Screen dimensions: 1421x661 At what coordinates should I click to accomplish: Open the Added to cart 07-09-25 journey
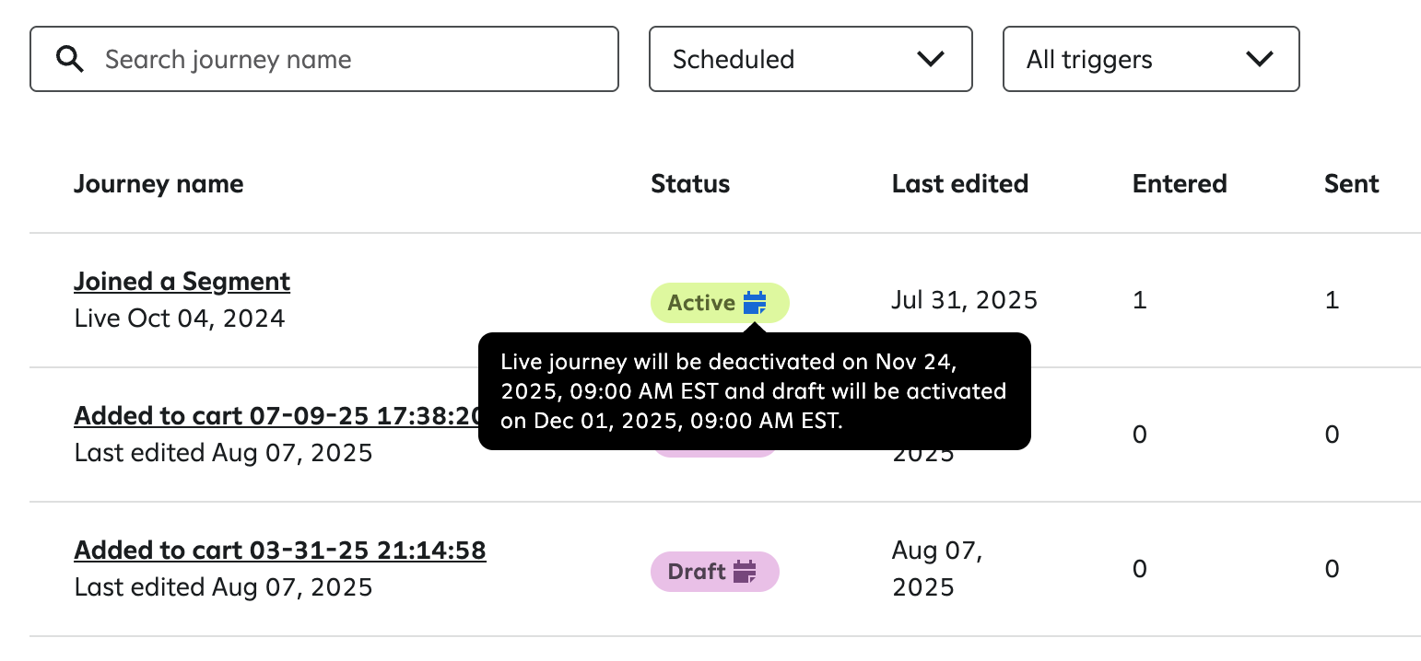277,415
